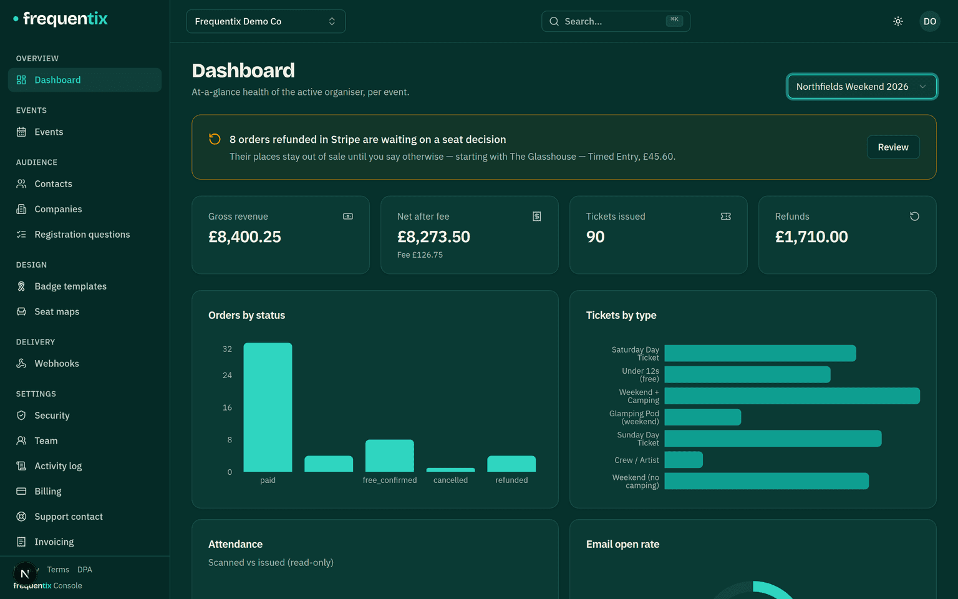This screenshot has height=599, width=958.
Task: Open the Frequentix Demo Co organiser switcher
Action: 266,21
